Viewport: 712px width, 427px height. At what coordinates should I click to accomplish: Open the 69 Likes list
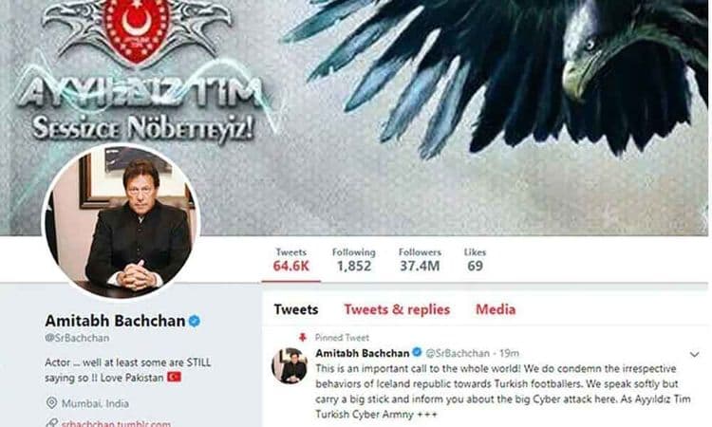coord(475,260)
